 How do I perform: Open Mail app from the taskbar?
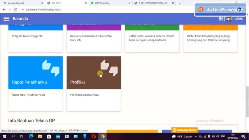click(58, 136)
